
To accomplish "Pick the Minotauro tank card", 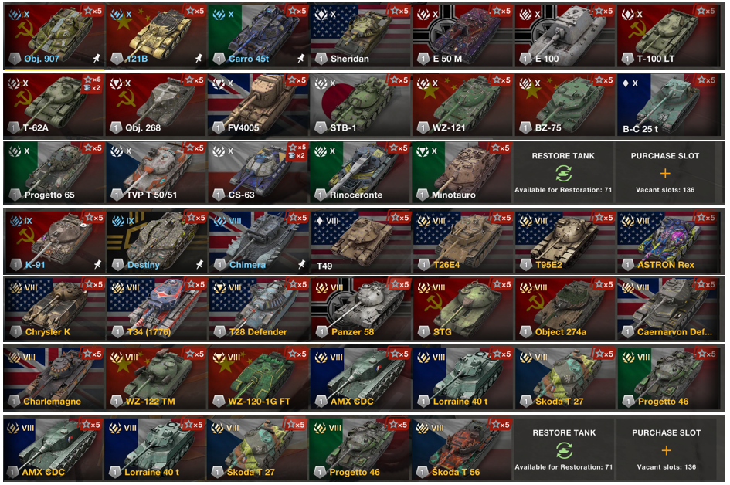I will [x=461, y=173].
